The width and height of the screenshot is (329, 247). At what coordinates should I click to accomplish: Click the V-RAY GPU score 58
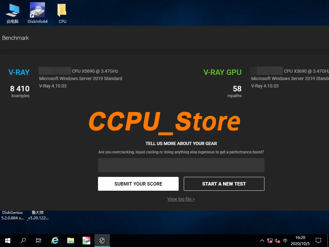[237, 89]
